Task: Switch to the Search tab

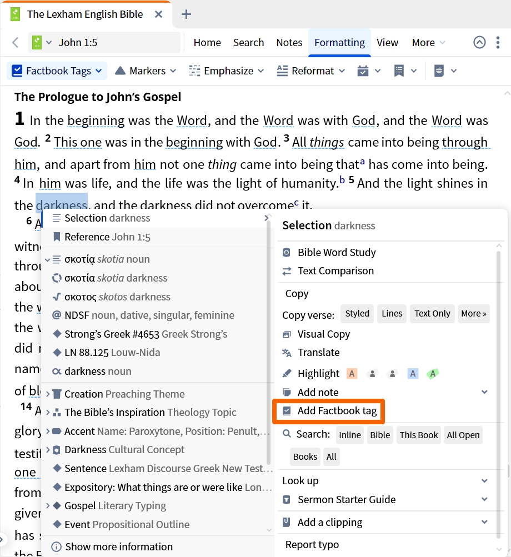Action: click(248, 43)
